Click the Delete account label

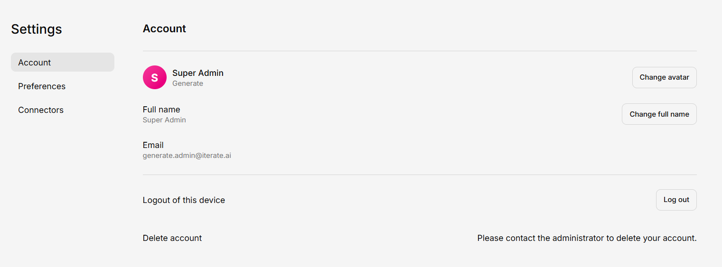172,238
